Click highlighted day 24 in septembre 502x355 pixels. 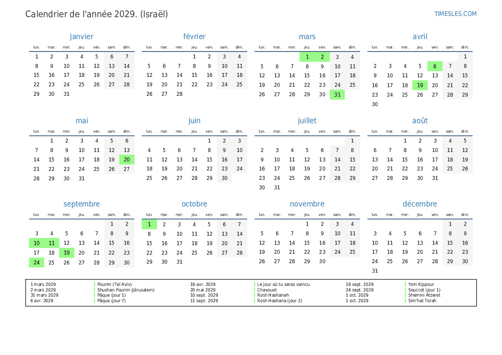click(37, 262)
